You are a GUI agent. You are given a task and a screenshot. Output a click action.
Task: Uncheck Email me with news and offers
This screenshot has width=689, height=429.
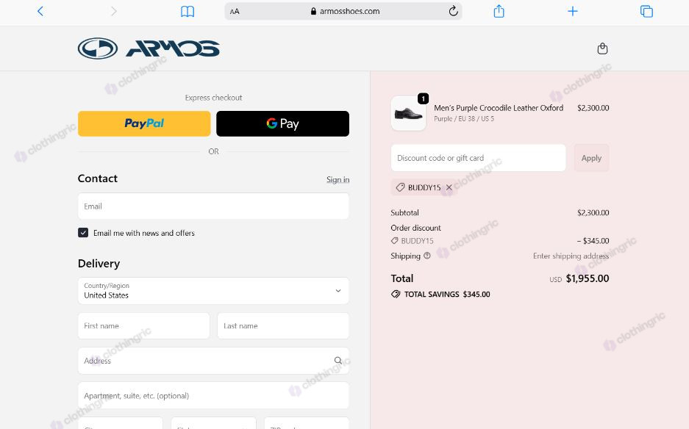click(83, 233)
